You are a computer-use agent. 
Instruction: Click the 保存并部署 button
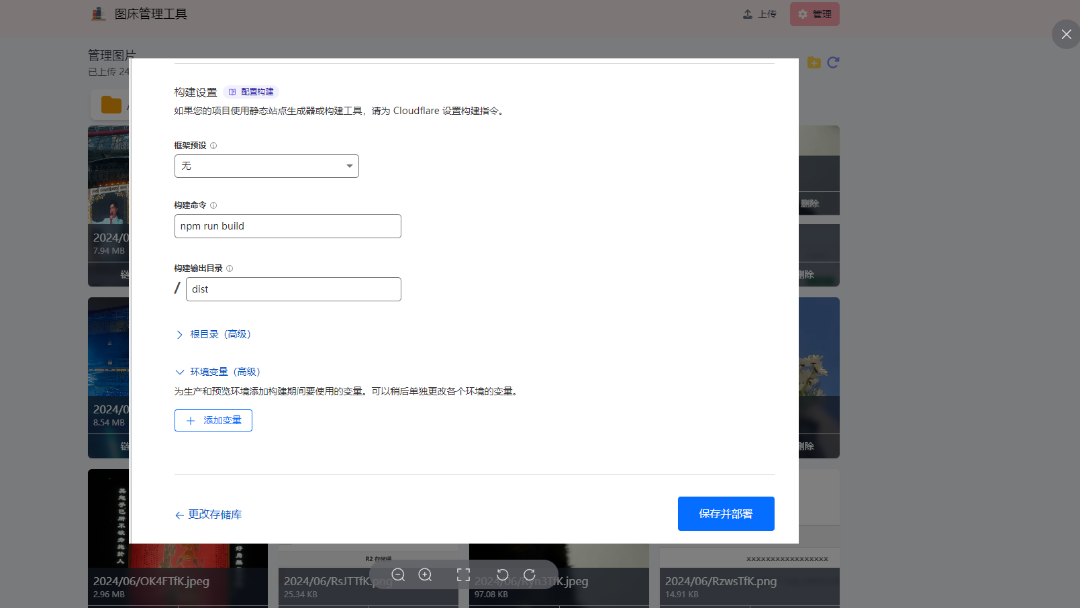726,513
